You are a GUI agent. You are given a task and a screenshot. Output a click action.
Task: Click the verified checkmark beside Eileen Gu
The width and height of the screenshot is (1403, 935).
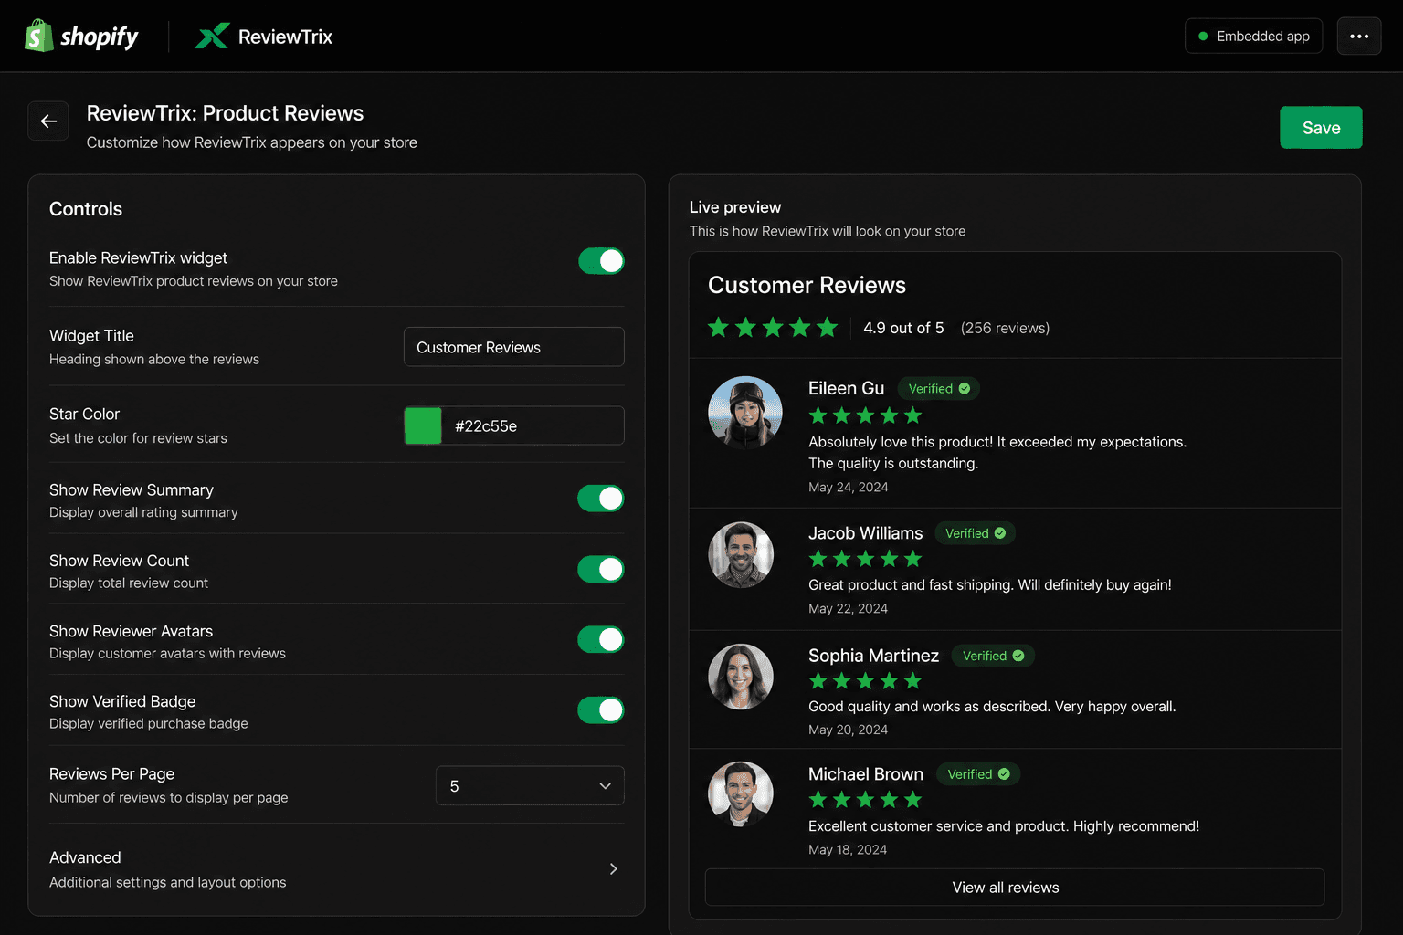pyautogui.click(x=965, y=389)
